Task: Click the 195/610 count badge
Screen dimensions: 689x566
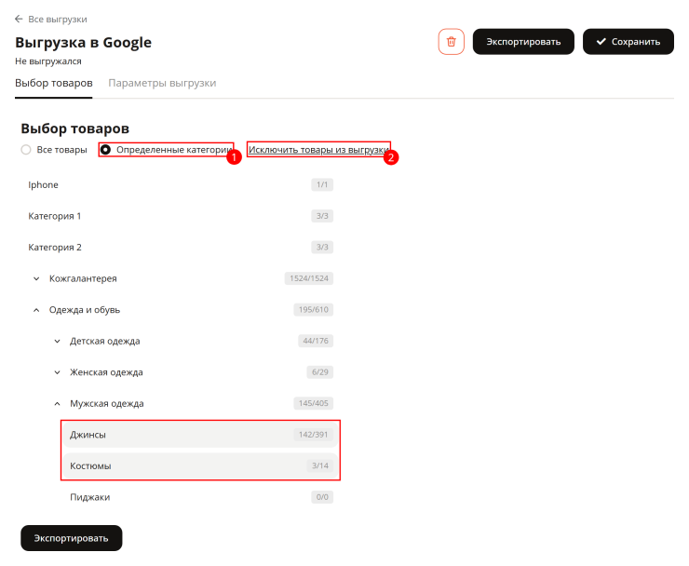Action: [313, 310]
